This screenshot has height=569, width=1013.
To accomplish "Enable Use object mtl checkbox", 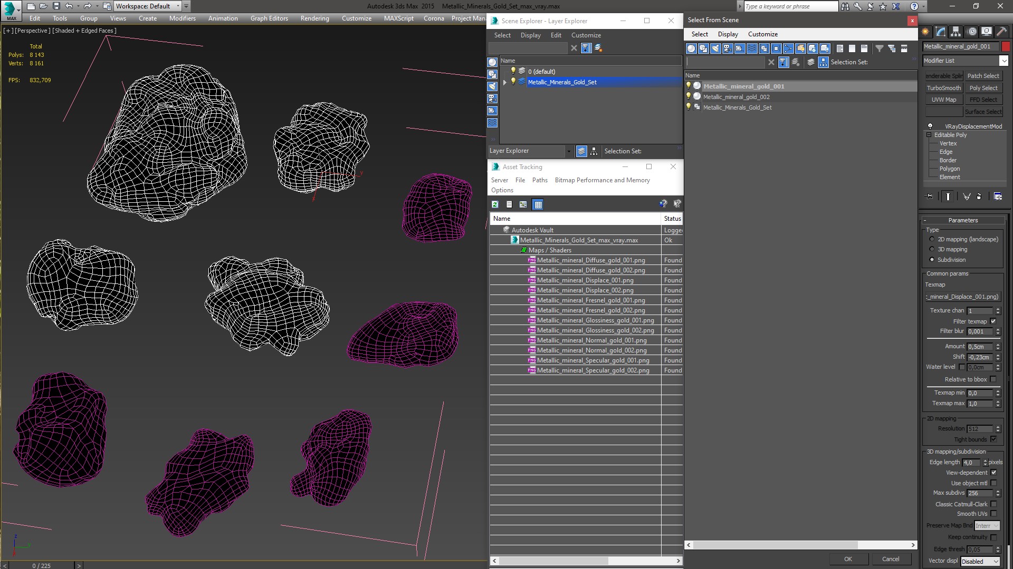I will [993, 483].
